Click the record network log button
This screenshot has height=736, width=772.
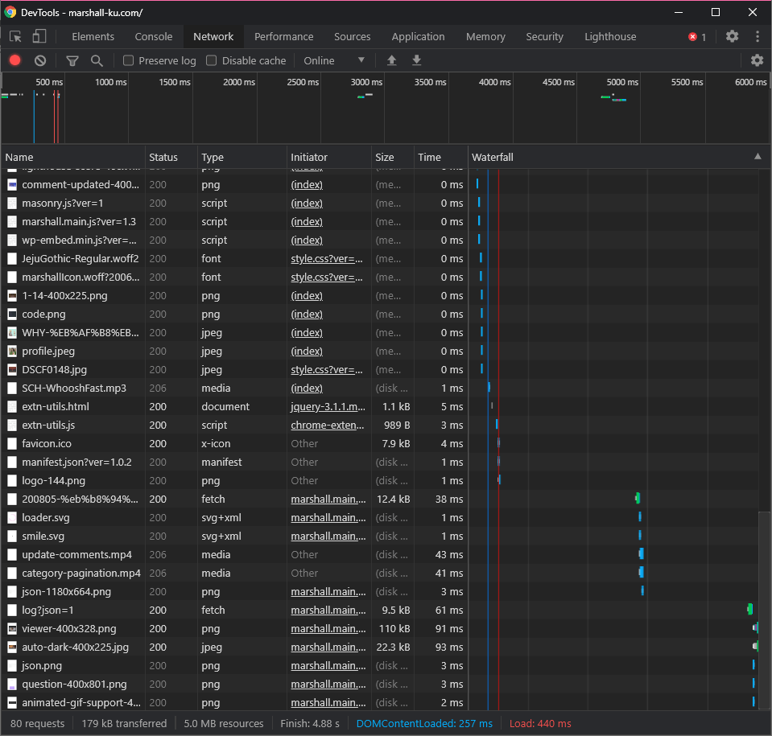(15, 60)
